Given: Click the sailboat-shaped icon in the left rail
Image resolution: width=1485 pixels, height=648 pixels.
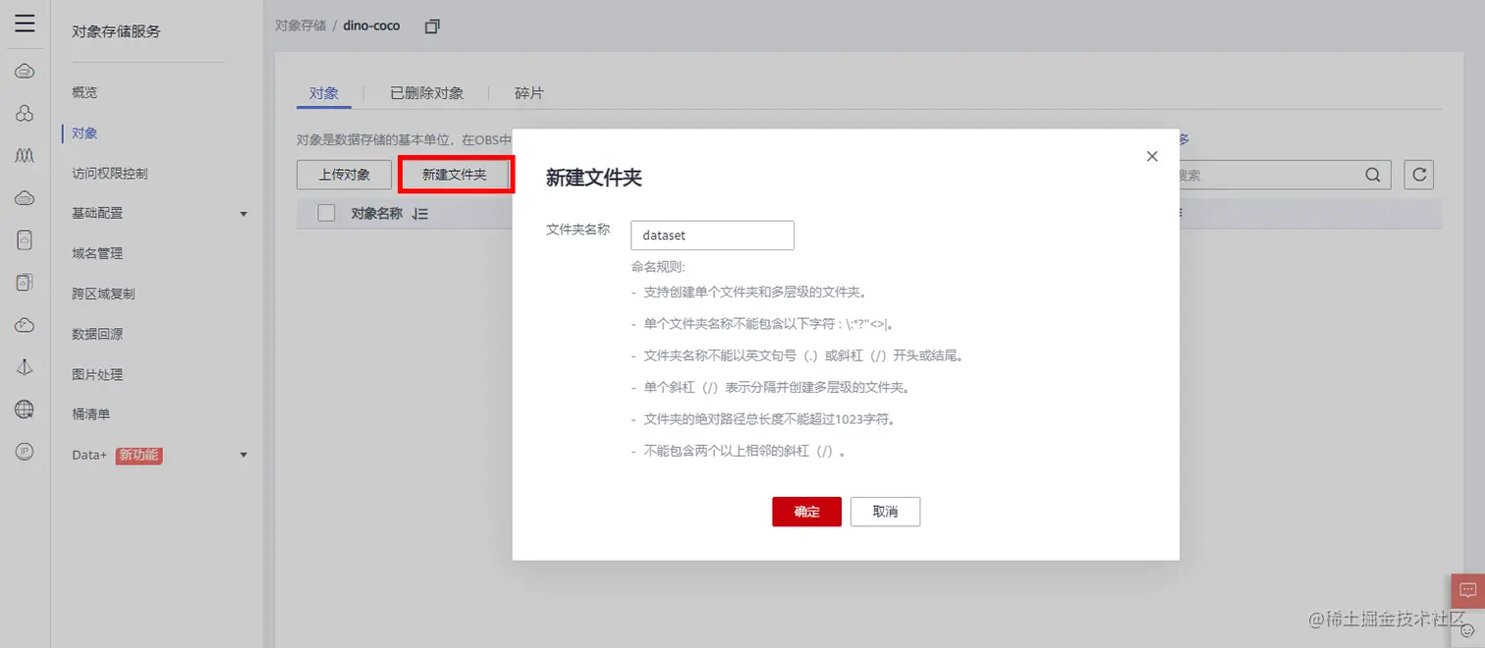Looking at the screenshot, I should (25, 366).
